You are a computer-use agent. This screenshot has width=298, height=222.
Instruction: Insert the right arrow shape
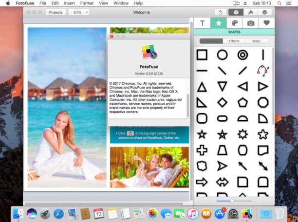pos(202,182)
